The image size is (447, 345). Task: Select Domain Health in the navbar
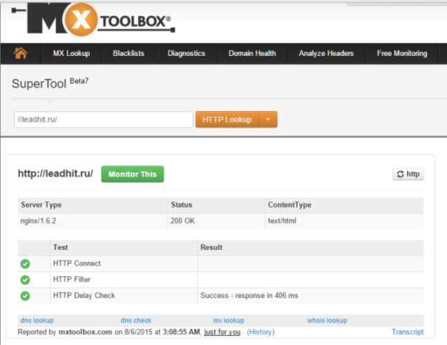coord(252,53)
